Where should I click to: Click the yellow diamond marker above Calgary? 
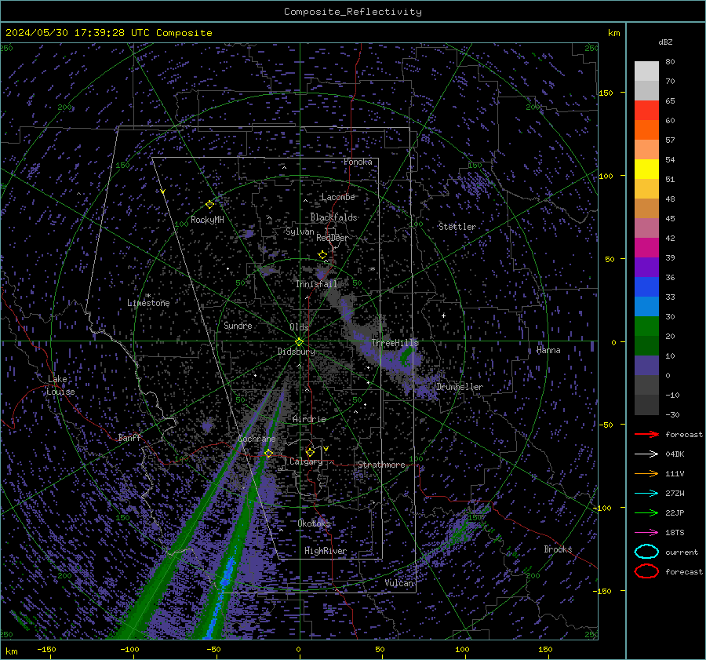click(x=310, y=452)
